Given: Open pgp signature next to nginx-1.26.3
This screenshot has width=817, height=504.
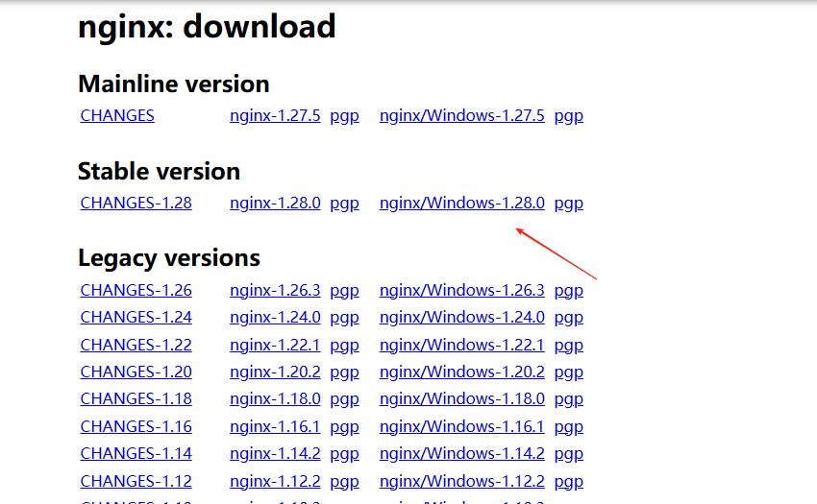Looking at the screenshot, I should coord(344,291).
